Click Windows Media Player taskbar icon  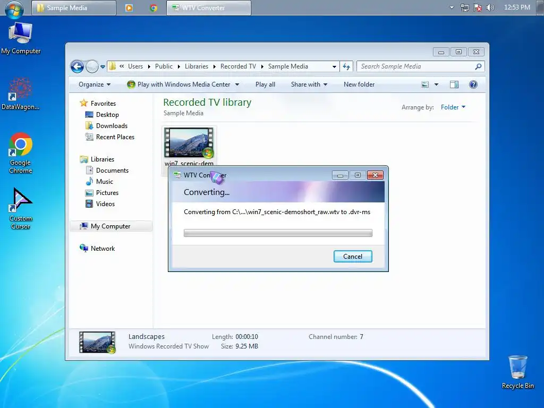(x=129, y=7)
